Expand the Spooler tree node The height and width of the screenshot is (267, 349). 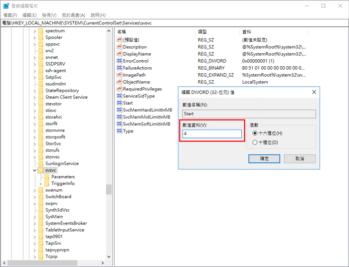click(x=34, y=37)
